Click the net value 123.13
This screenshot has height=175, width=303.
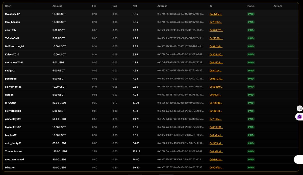[137, 152]
